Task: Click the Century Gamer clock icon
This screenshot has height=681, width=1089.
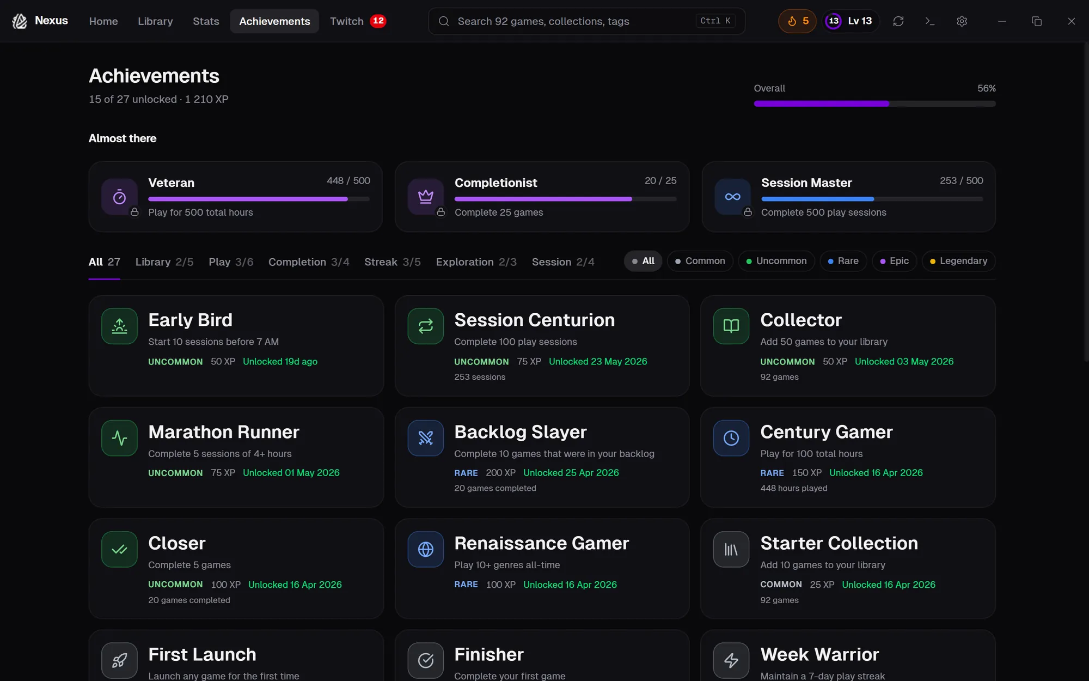Action: (731, 438)
